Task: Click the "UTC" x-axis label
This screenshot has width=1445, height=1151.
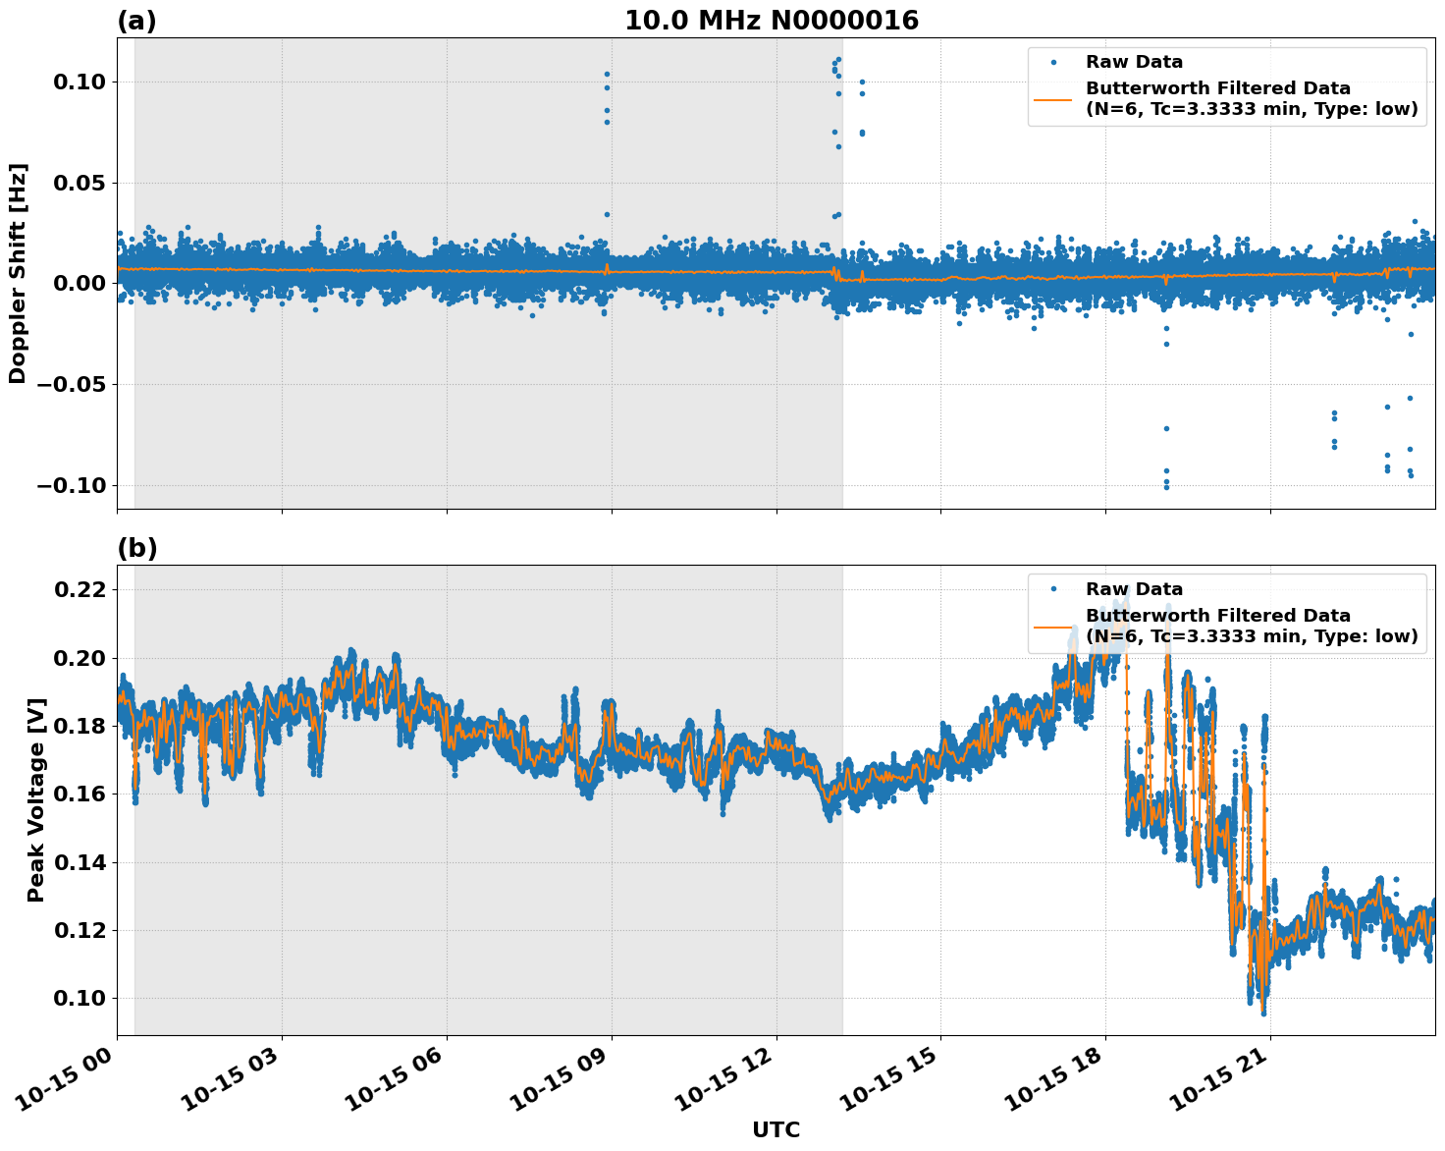Action: click(x=776, y=1130)
